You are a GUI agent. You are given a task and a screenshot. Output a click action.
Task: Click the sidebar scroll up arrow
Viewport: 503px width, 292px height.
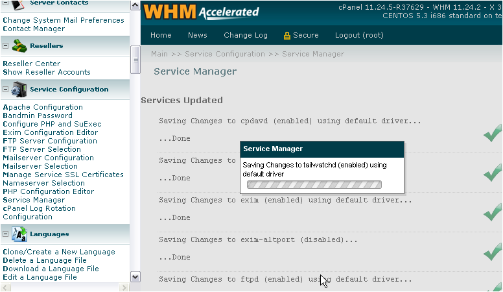click(x=135, y=5)
